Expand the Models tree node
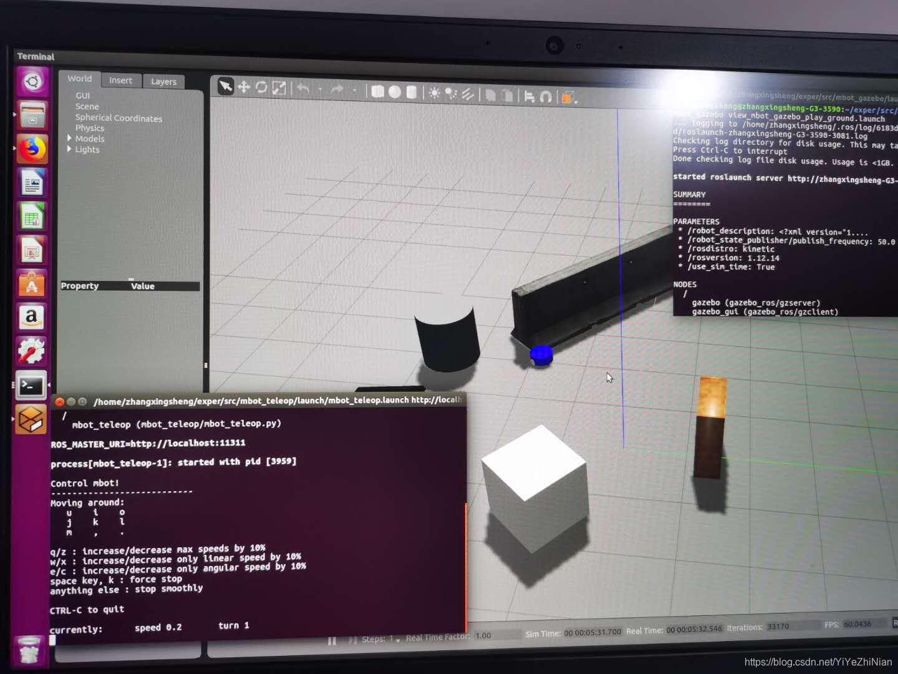The width and height of the screenshot is (898, 674). (x=69, y=138)
